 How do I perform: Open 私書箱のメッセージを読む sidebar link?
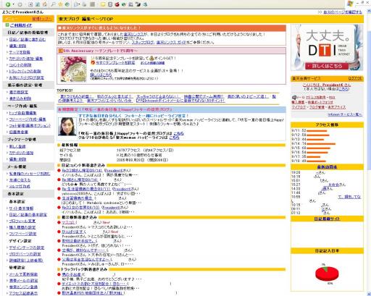click(30, 174)
